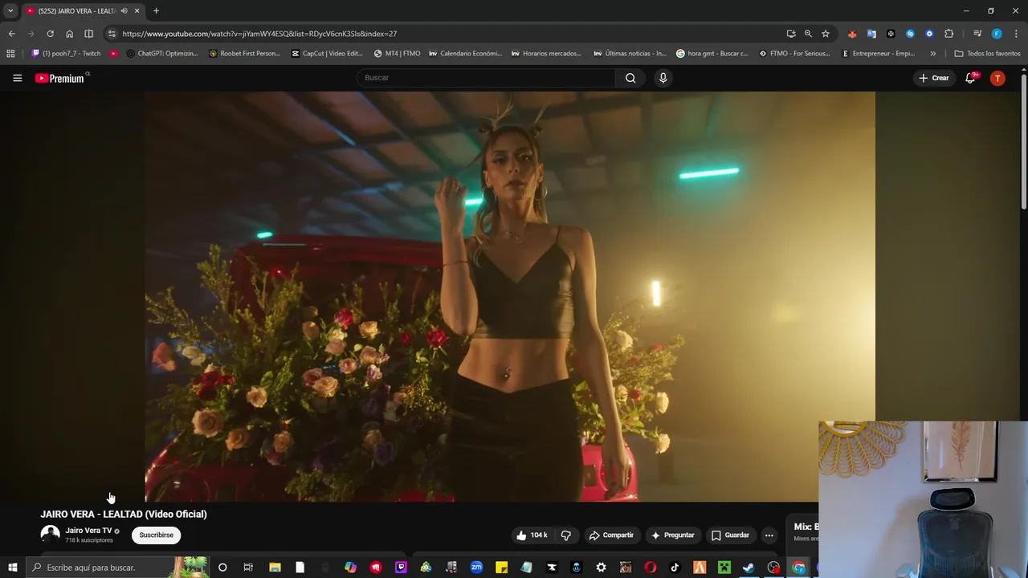
Task: Open MT4 | FTMO bookmark
Action: 398,54
